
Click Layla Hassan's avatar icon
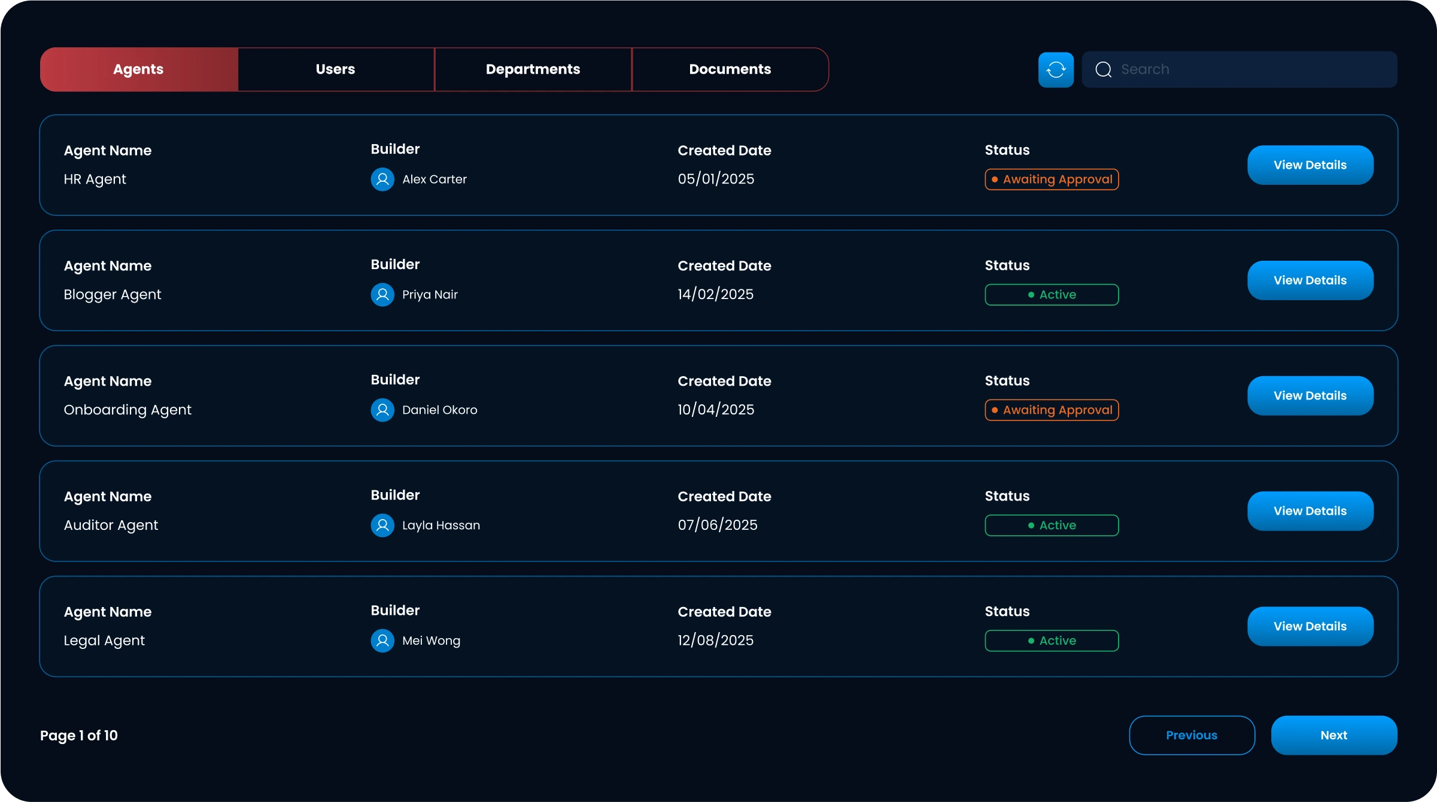click(382, 526)
